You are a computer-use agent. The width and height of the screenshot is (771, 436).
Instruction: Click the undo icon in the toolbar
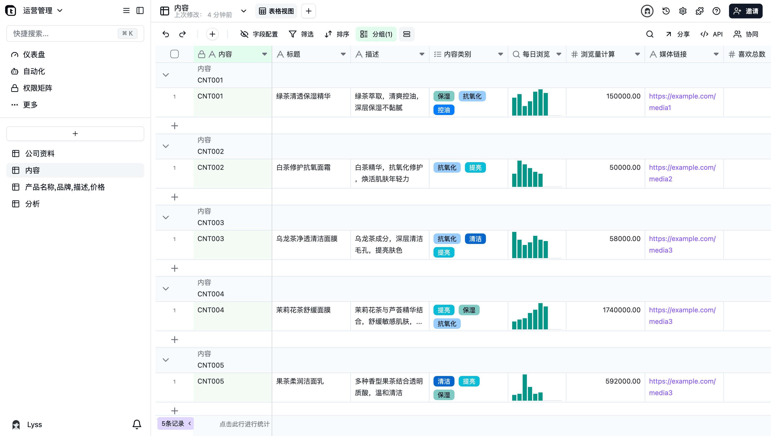[x=166, y=34]
